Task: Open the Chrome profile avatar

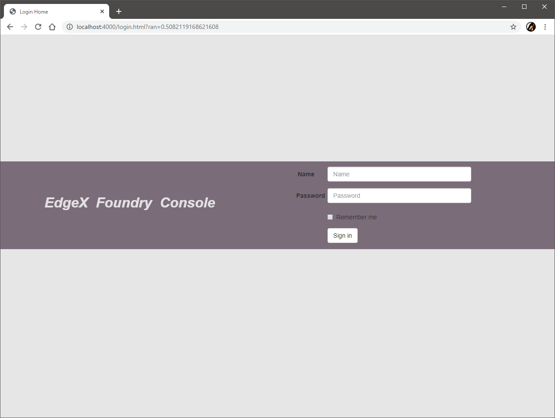Action: pos(530,27)
